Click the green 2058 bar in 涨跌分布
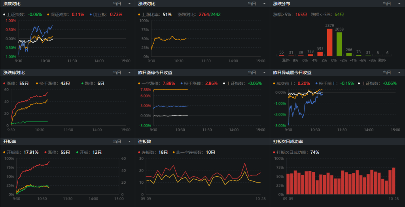 click(339, 44)
